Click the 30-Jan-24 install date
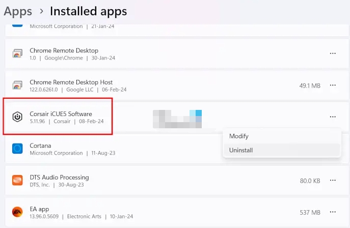 [x=103, y=58]
